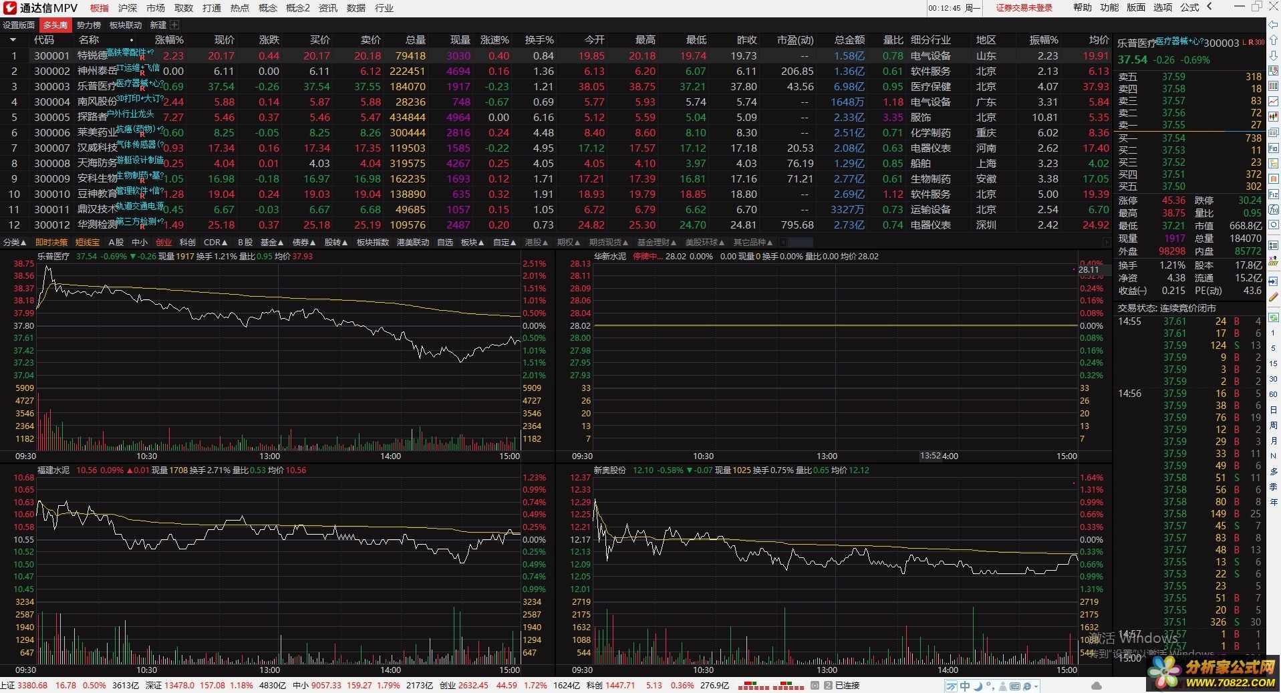Click the 乐普医疗 intraday chart panel
Viewport: 1281px width, 693px height.
277,356
